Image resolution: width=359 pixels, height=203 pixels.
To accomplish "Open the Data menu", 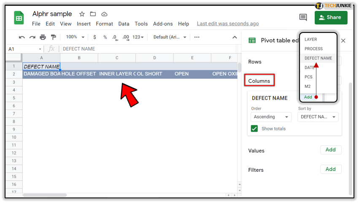I will coord(124,24).
